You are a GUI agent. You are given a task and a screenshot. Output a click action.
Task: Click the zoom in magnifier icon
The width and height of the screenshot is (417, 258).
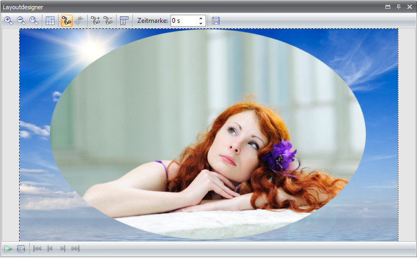point(9,21)
